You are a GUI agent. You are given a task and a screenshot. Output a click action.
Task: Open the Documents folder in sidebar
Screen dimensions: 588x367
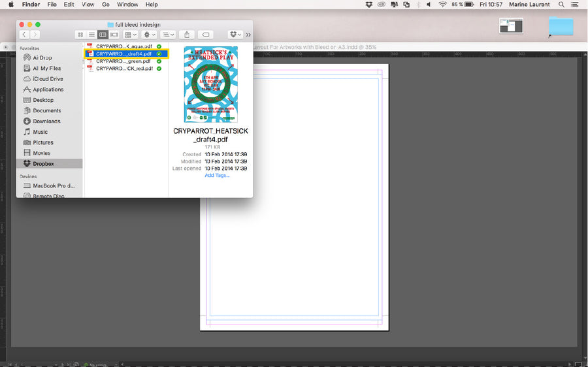47,110
